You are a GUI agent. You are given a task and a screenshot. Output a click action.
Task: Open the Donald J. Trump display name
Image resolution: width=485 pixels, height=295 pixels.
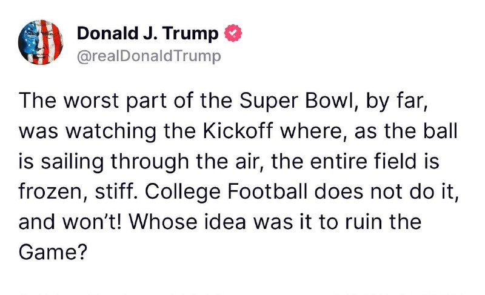[x=147, y=33]
